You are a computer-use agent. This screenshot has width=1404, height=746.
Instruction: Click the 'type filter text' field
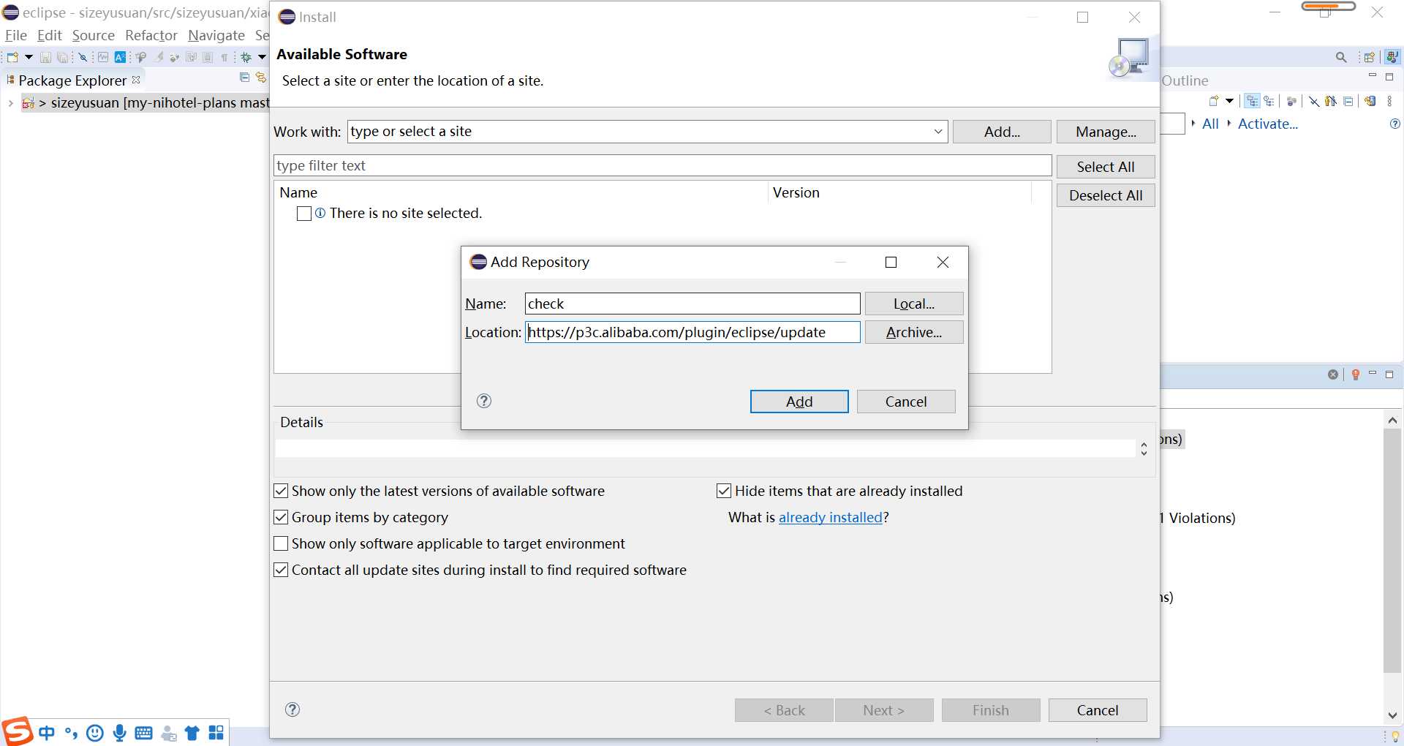point(663,165)
